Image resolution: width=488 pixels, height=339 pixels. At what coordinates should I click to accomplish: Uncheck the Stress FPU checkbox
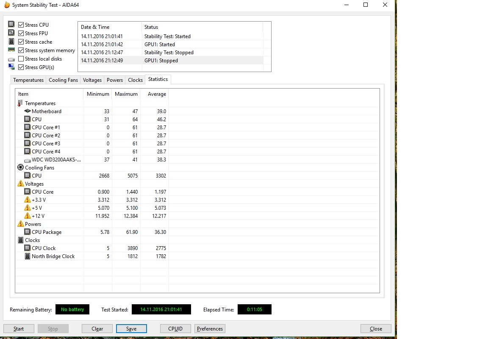pyautogui.click(x=21, y=33)
